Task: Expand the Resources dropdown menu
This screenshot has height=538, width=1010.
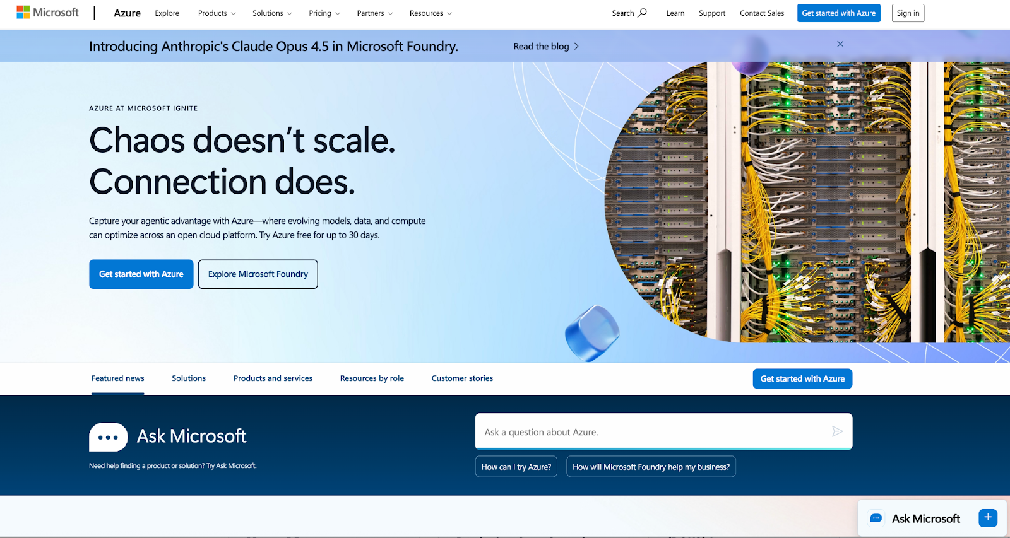Action: tap(431, 13)
